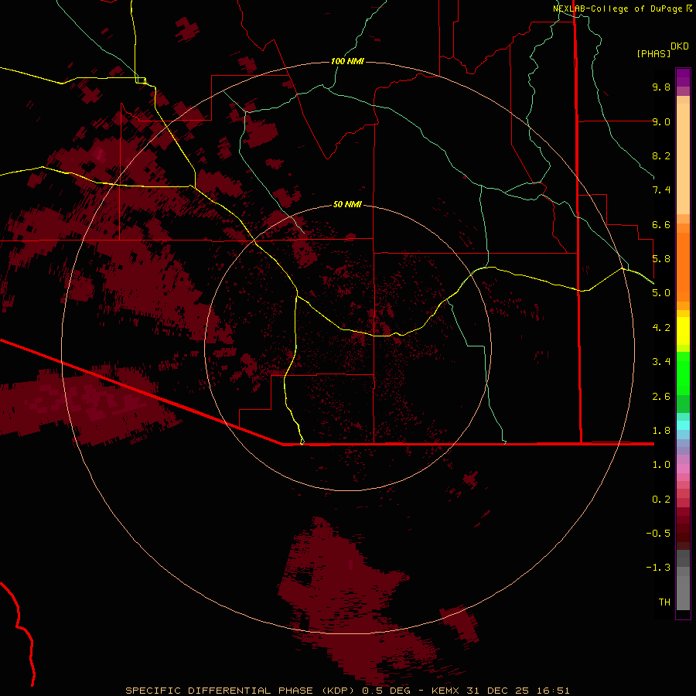
Task: Click the 3.4 value on the color scale
Action: pyautogui.click(x=661, y=362)
